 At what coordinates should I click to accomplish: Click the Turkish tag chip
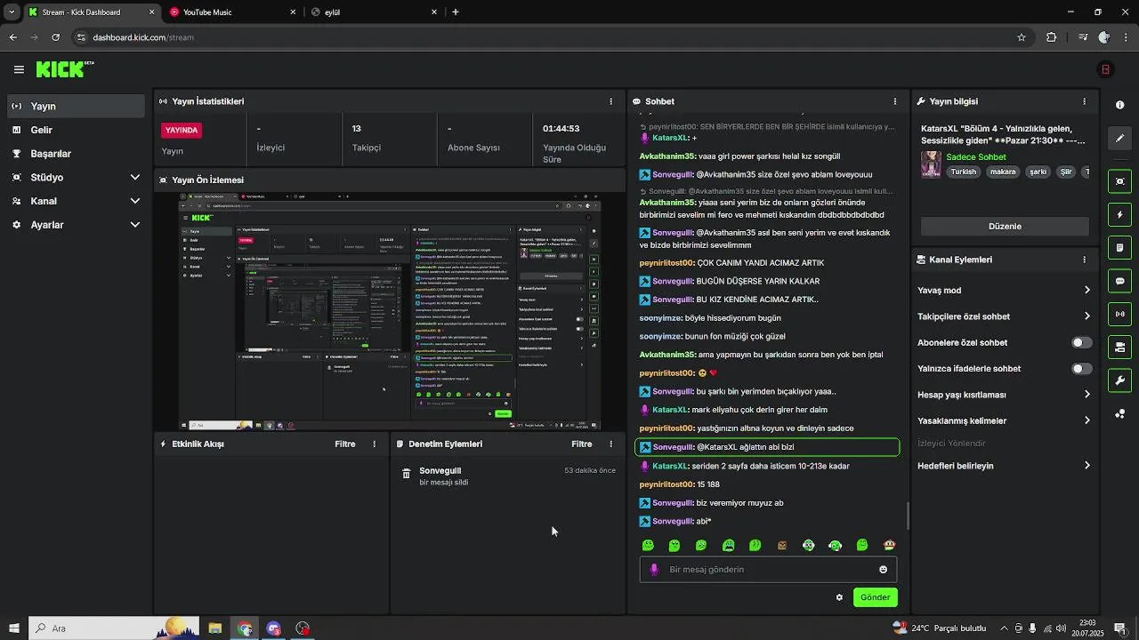pos(964,172)
